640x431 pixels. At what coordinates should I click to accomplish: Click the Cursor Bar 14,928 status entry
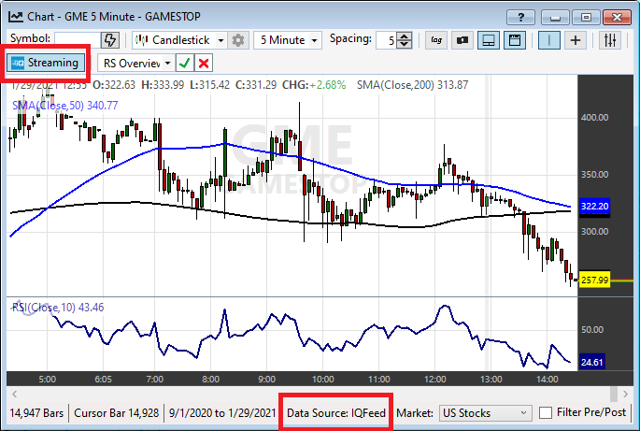117,413
